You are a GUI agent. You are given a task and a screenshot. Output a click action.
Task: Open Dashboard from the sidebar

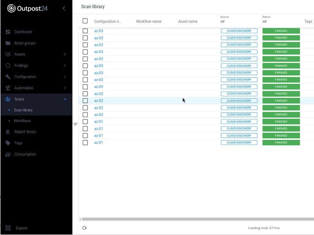click(x=23, y=32)
